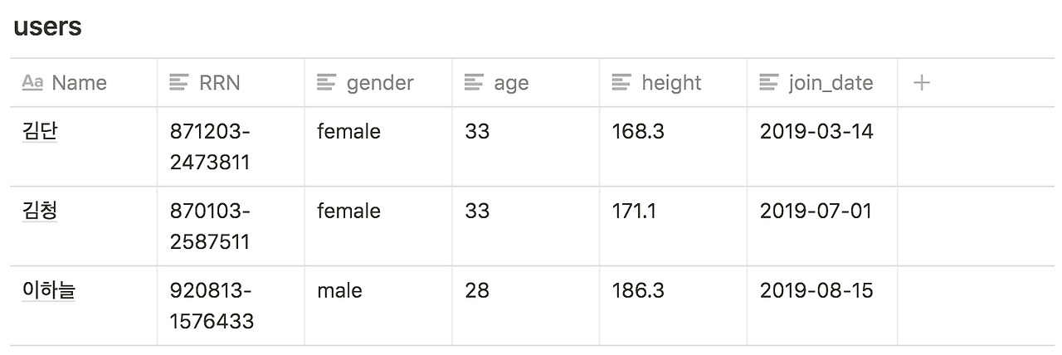Edit the age cell showing 28

pos(477,290)
